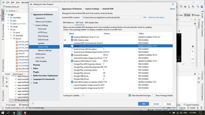This screenshot has height=115, width=205.
Task: Click the build hammer icon in Build panel
Action: coord(6,78)
